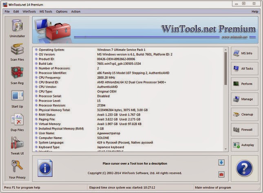This screenshot has height=193, width=263.
Task: Click the scroll up arrow of info list
Action: point(225,50)
